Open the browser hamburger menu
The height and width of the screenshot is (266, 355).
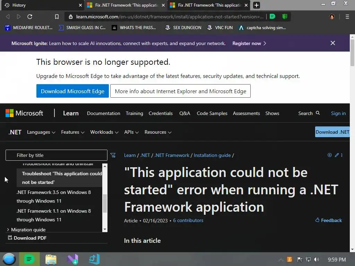347,17
